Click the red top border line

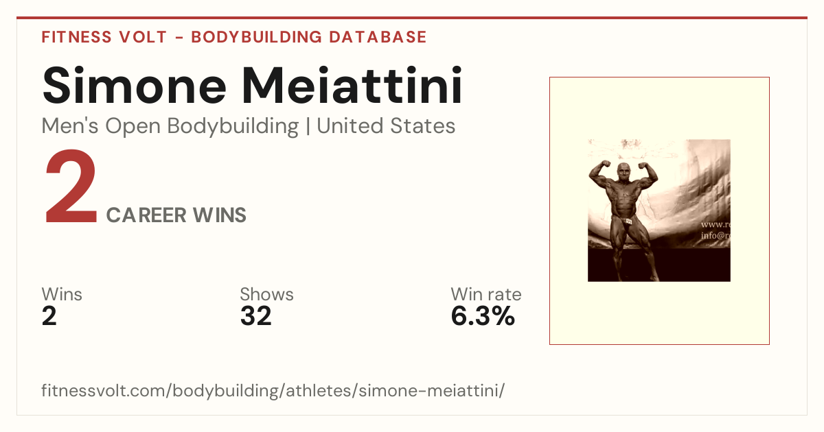tap(412, 18)
